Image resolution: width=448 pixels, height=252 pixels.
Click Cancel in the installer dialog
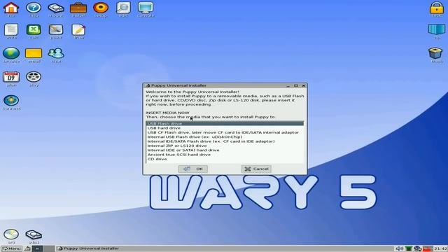click(x=256, y=169)
